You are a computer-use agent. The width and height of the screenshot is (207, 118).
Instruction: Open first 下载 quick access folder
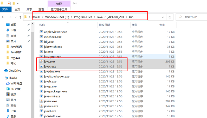coord(13,30)
